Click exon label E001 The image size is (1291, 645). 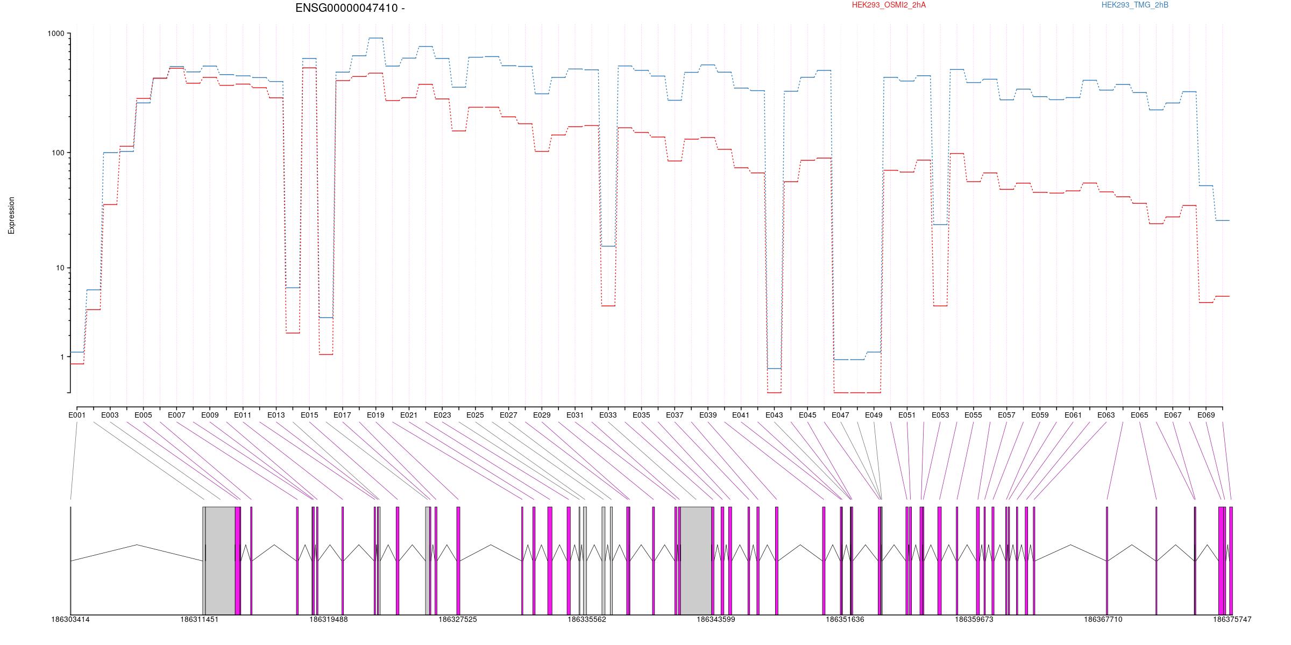pos(77,415)
